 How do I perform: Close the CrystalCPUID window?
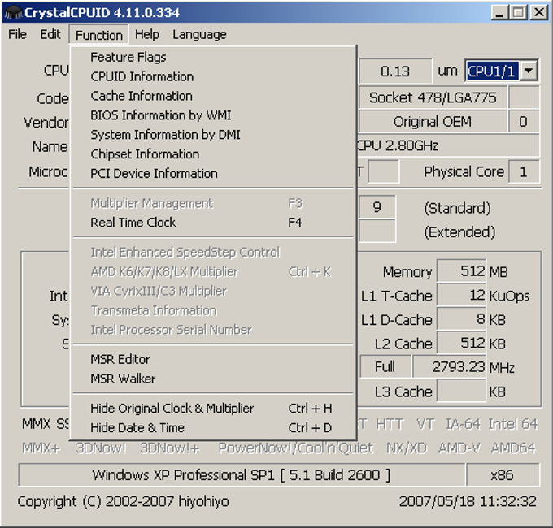[539, 12]
